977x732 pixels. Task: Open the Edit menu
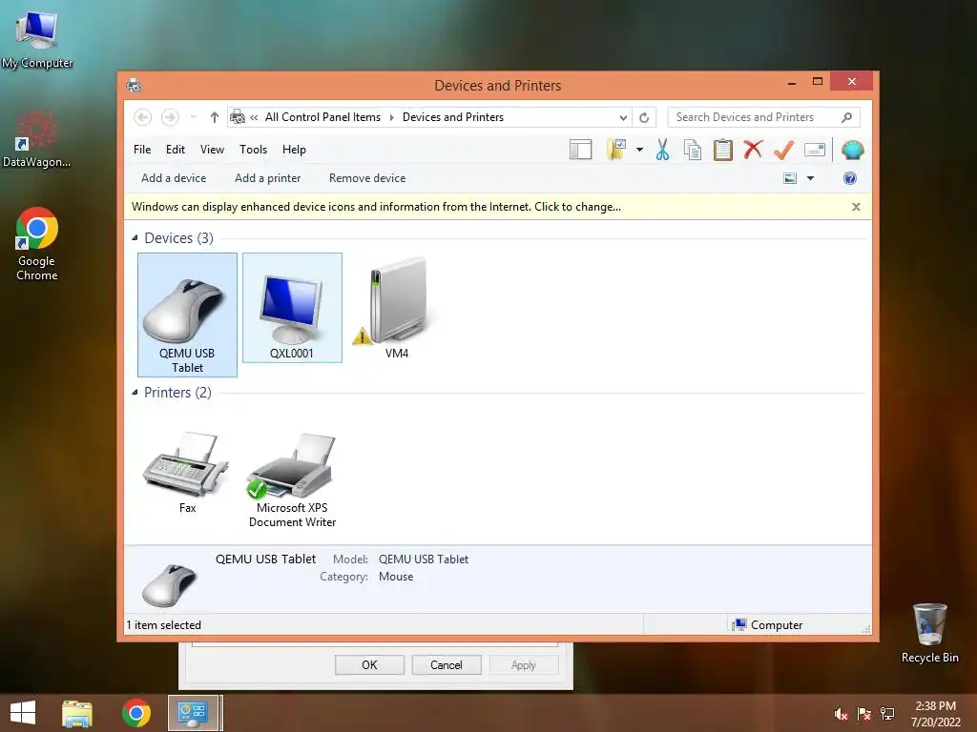tap(176, 150)
